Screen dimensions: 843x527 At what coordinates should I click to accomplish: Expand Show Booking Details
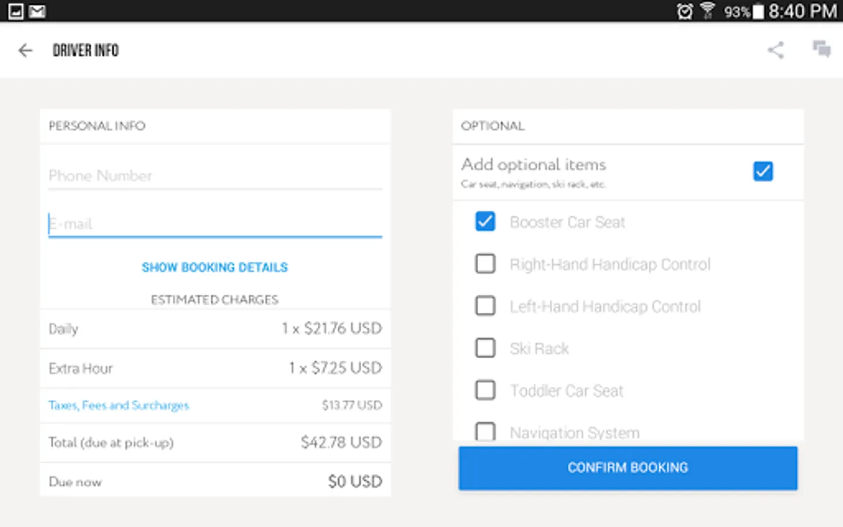[214, 267]
